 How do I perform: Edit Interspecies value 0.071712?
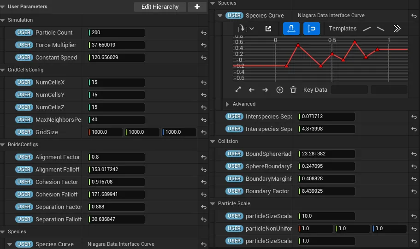point(327,117)
